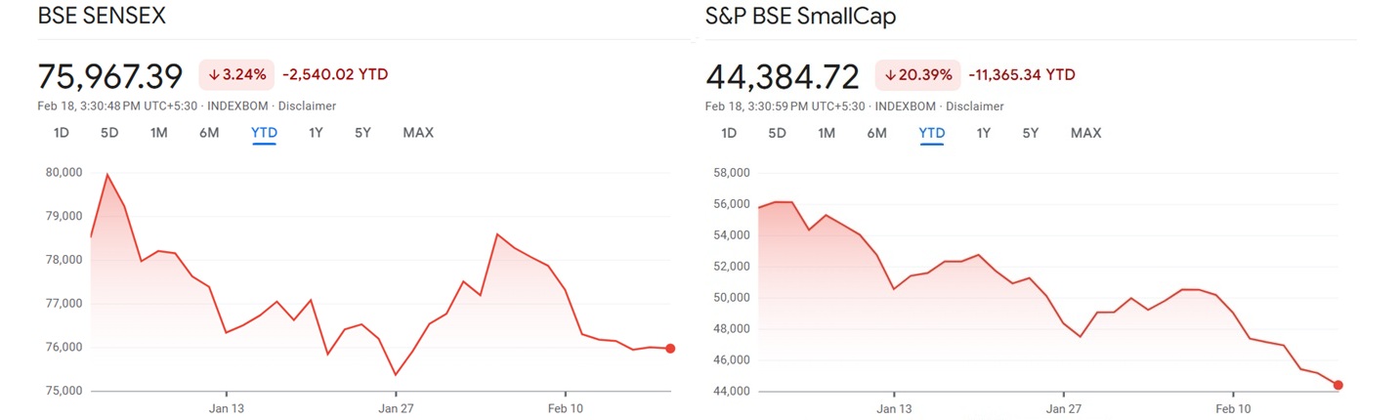1400x420 pixels.
Task: Open the Disclaimer link under SENSEX price
Action: (x=307, y=105)
